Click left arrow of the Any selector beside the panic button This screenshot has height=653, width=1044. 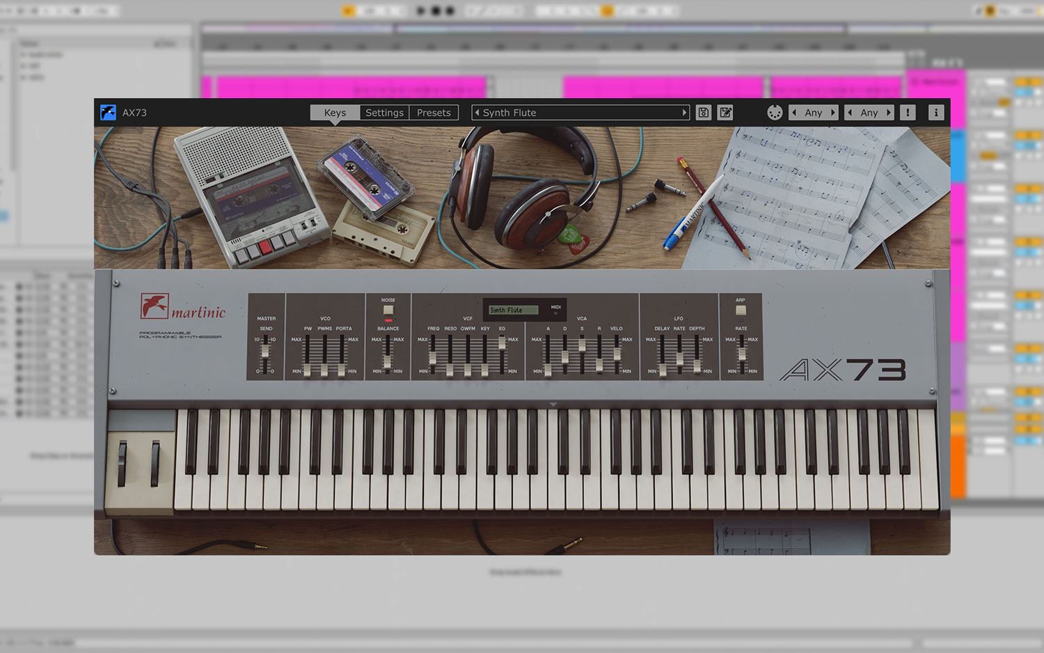850,112
